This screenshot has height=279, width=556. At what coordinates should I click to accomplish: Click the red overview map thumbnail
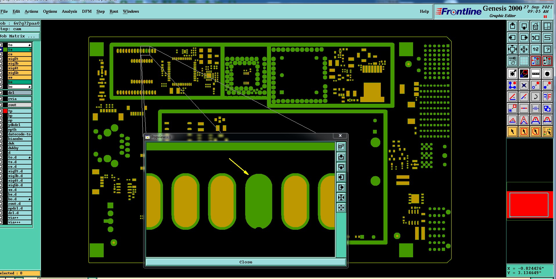pyautogui.click(x=530, y=205)
